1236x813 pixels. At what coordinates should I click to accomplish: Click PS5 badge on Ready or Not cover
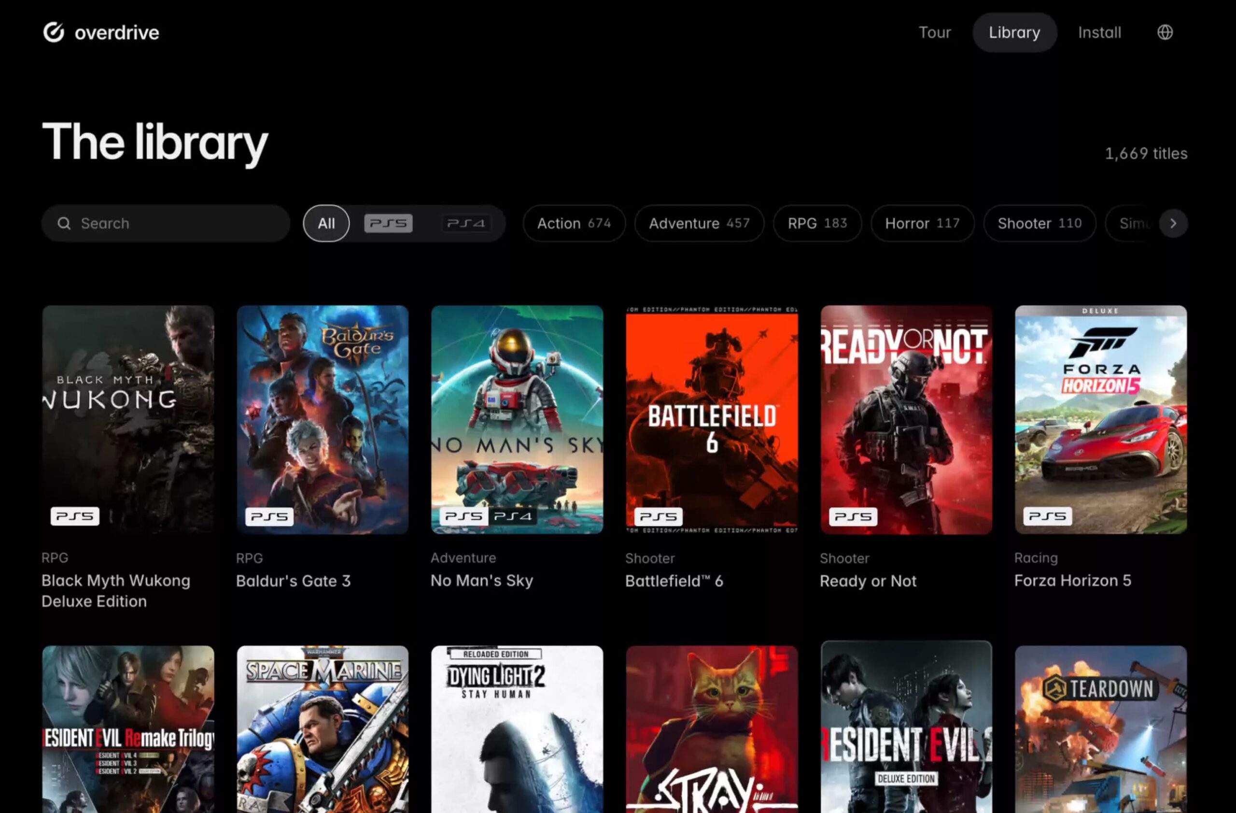(x=853, y=516)
